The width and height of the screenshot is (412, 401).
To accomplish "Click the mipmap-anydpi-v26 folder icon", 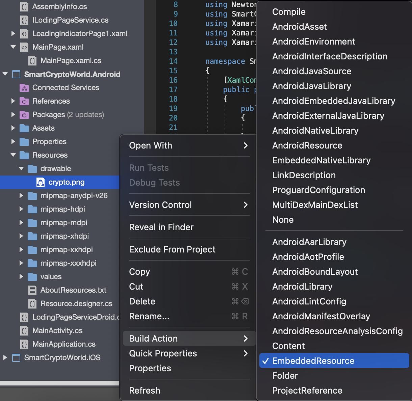I will pyautogui.click(x=32, y=196).
